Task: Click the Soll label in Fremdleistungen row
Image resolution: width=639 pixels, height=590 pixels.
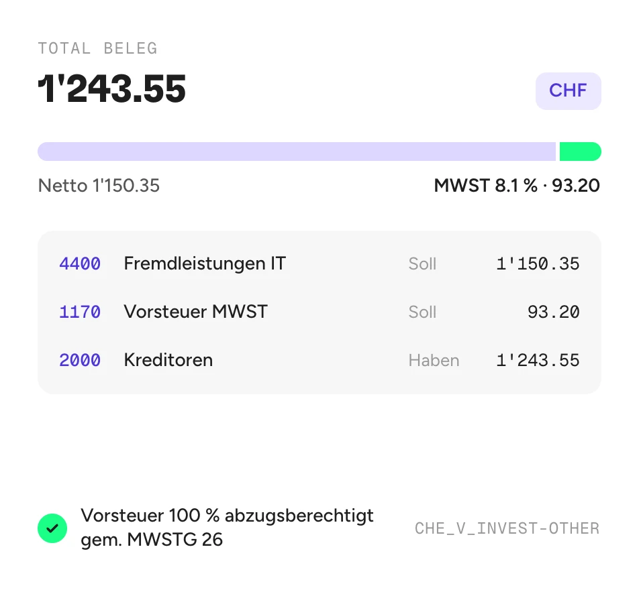Action: 422,264
